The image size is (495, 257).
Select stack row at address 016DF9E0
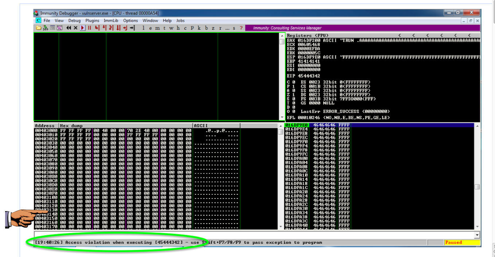[x=379, y=125]
